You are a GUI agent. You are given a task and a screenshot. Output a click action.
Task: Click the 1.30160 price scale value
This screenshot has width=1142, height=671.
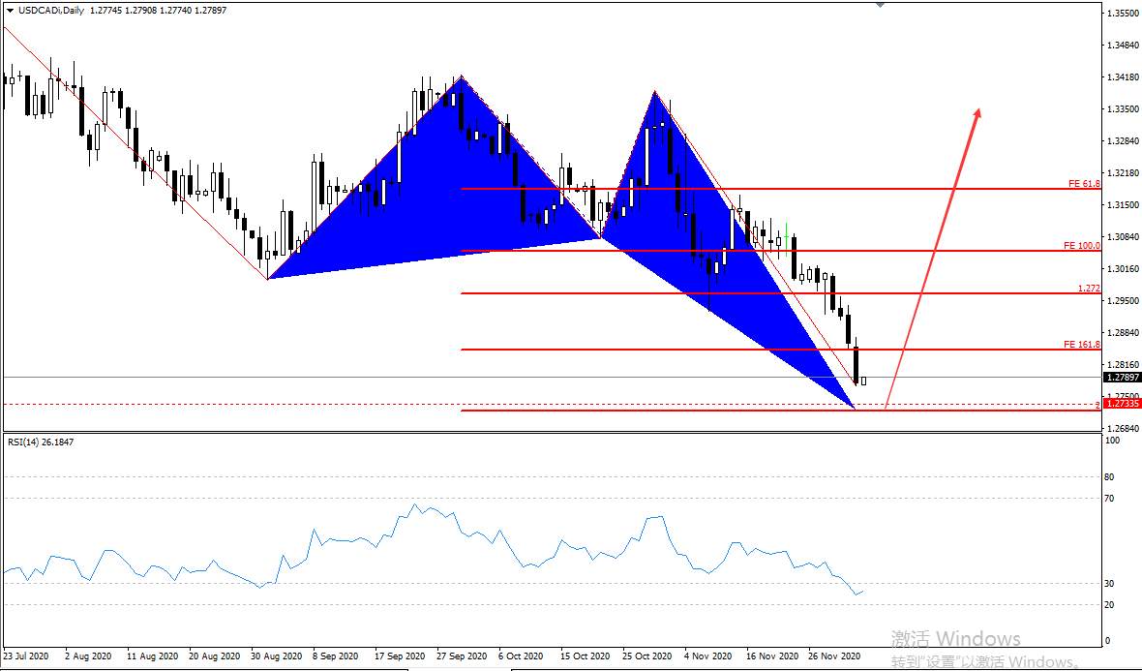pyautogui.click(x=1123, y=269)
